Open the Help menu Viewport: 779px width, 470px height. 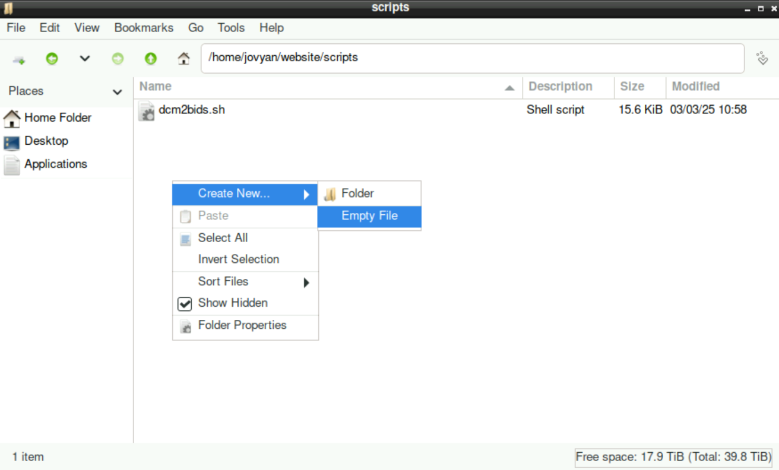click(271, 28)
